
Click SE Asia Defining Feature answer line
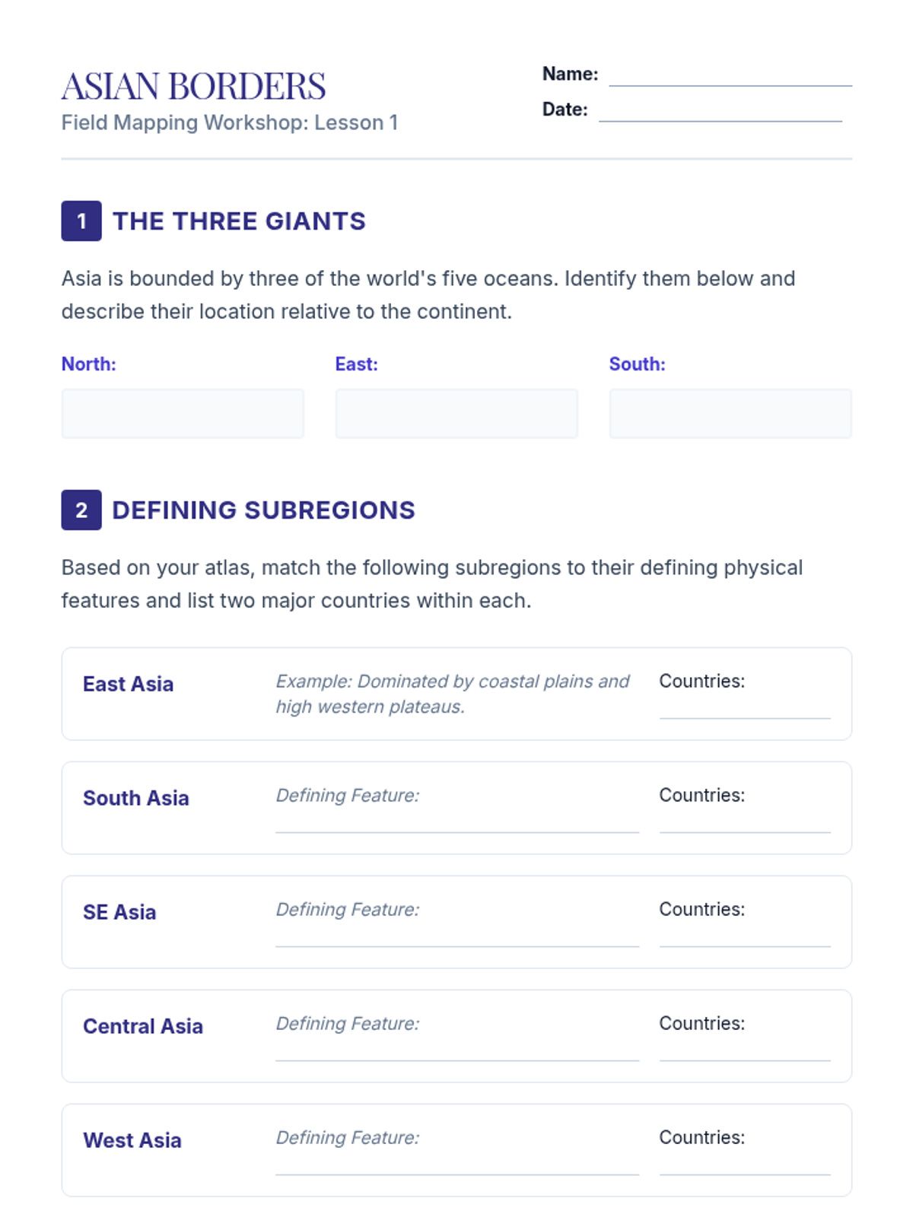click(x=456, y=937)
